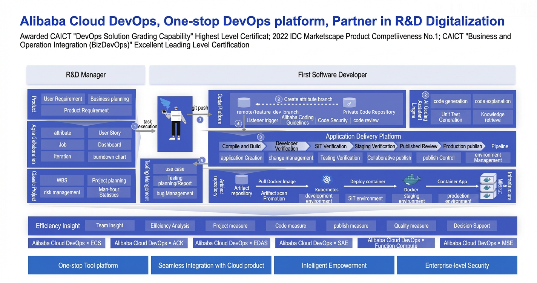Click the Collaborative publish box
This screenshot has width=537, height=283.
tap(389, 158)
